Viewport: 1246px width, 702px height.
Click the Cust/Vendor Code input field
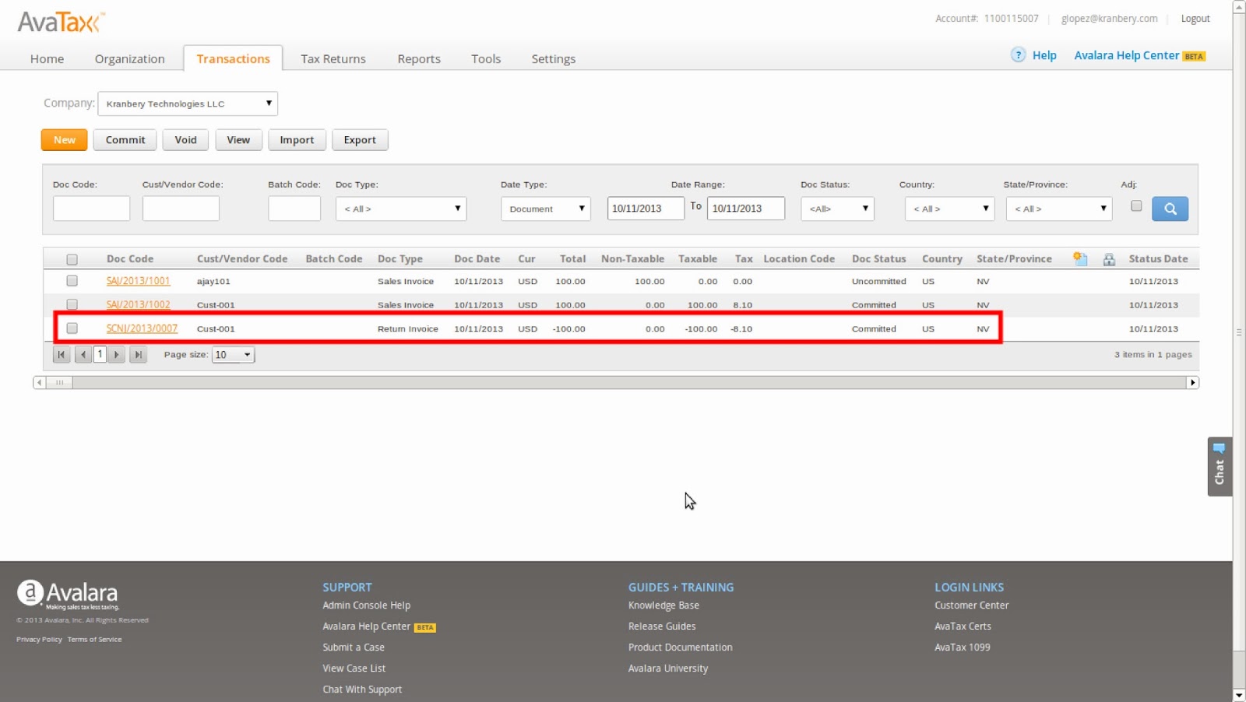pos(181,209)
